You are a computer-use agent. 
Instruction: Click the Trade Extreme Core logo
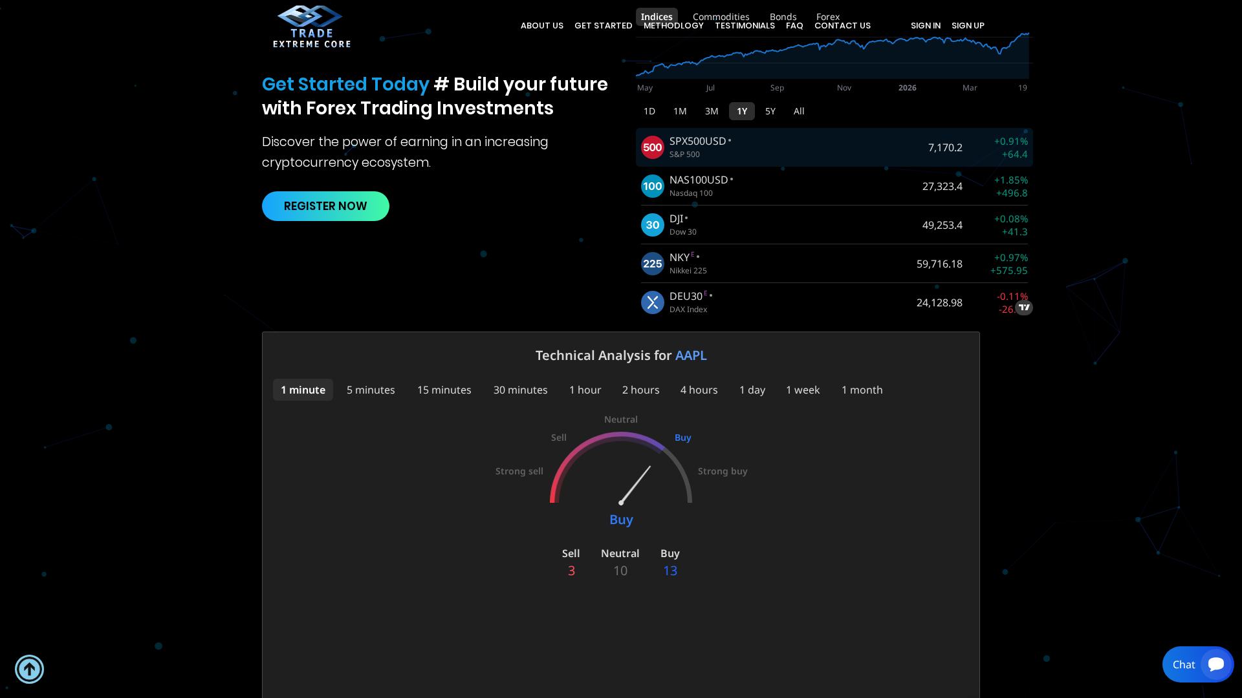[x=312, y=26]
